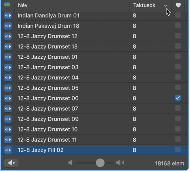Click audio loop icon for 12-8 Jazzy Drumset 06
Screen dimensions: 190x171
tap(8, 98)
